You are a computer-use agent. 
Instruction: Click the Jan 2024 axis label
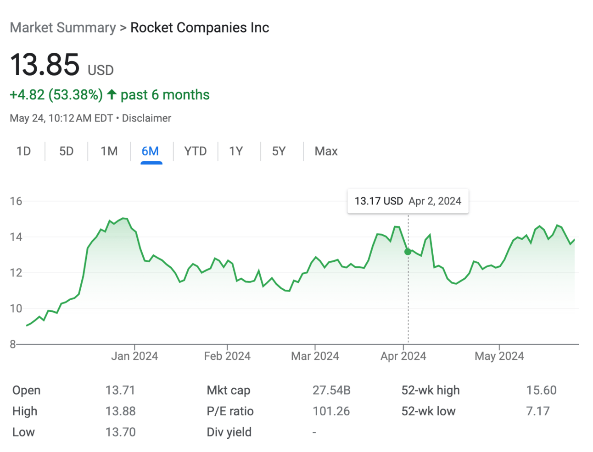[134, 356]
